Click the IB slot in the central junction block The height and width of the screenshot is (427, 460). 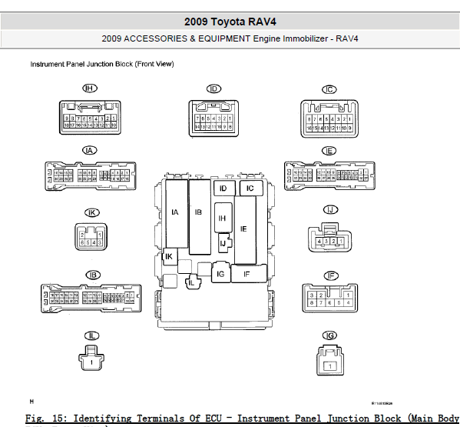click(200, 217)
